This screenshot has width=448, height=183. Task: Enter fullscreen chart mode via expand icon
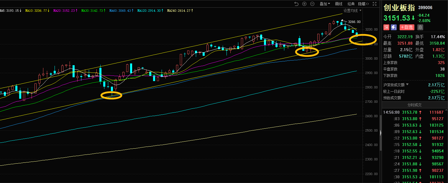point(375,4)
